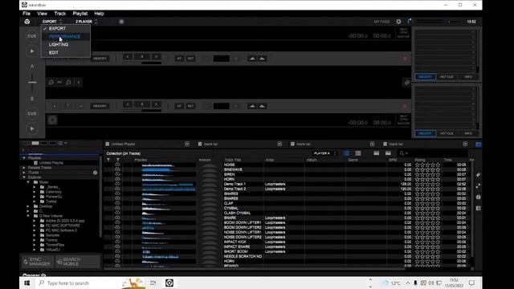Open PLAYER A selector dropdown
The width and height of the screenshot is (514, 289).
coord(324,153)
